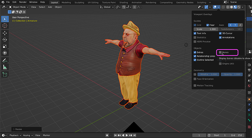This screenshot has width=252, height=138.
Task: Switch to the Modeling workspace tab
Action: (x=66, y=3)
